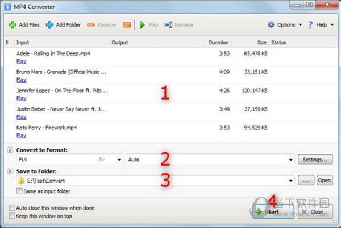The image size is (341, 229).
Task: Click the Start conversion button
Action: click(273, 211)
